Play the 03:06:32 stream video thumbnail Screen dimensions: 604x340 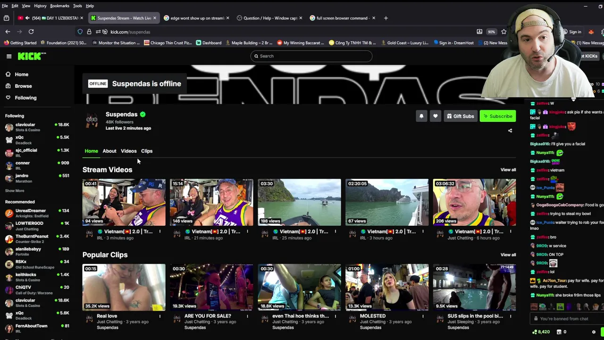coord(474,202)
